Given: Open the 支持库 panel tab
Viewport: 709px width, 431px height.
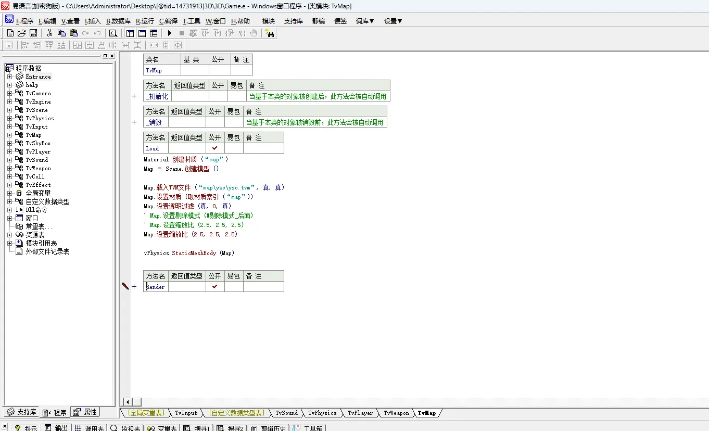Looking at the screenshot, I should coord(22,412).
